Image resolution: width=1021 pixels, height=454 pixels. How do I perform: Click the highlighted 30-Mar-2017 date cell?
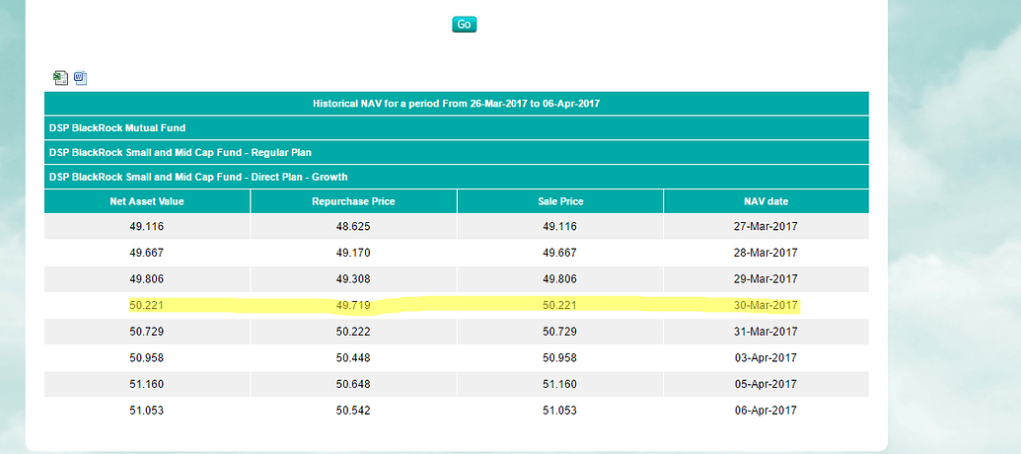click(766, 306)
